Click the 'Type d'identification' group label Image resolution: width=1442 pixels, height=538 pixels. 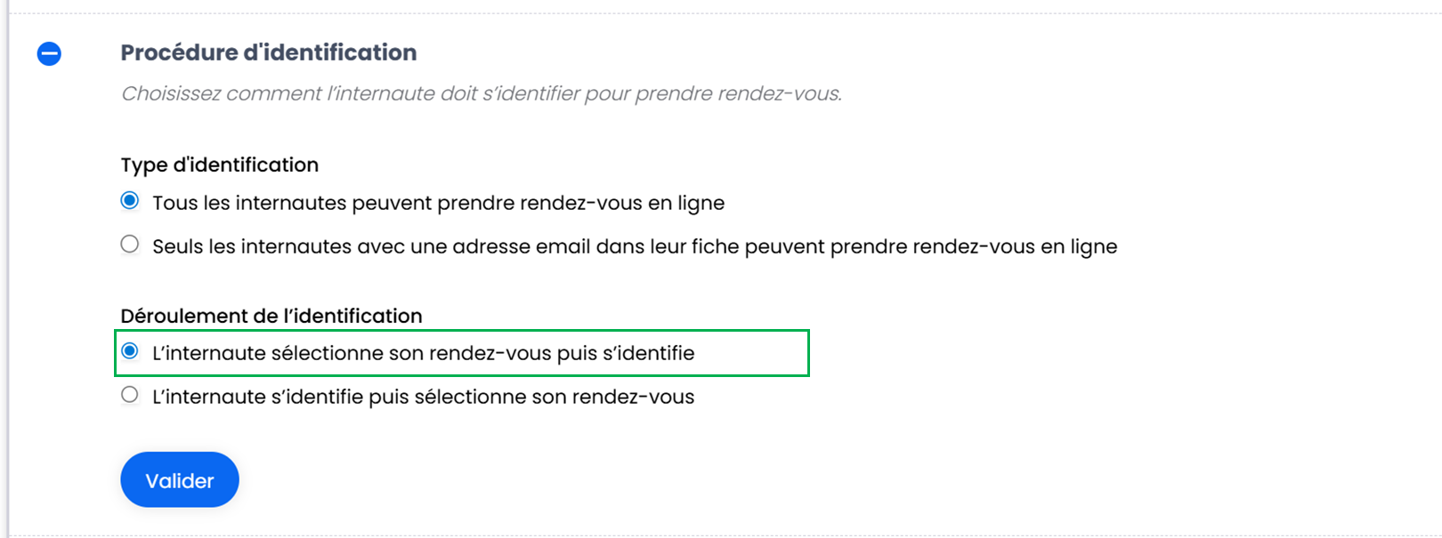pos(219,165)
